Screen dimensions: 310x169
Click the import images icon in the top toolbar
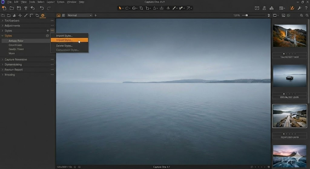click(x=4, y=8)
